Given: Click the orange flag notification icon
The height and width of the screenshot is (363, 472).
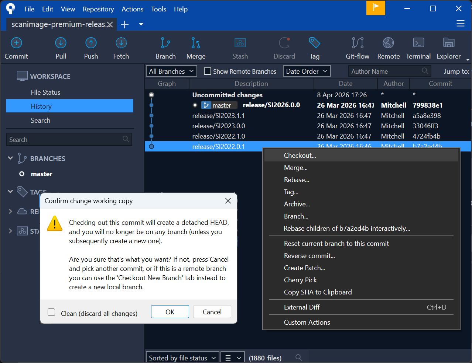Looking at the screenshot, I should coord(376,8).
